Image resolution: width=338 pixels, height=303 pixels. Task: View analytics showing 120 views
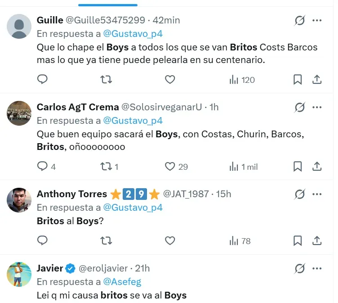[242, 80]
